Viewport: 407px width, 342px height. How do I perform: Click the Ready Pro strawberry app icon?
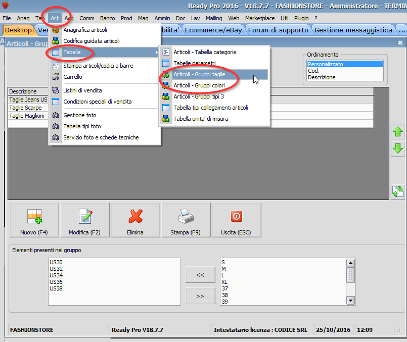5,5
